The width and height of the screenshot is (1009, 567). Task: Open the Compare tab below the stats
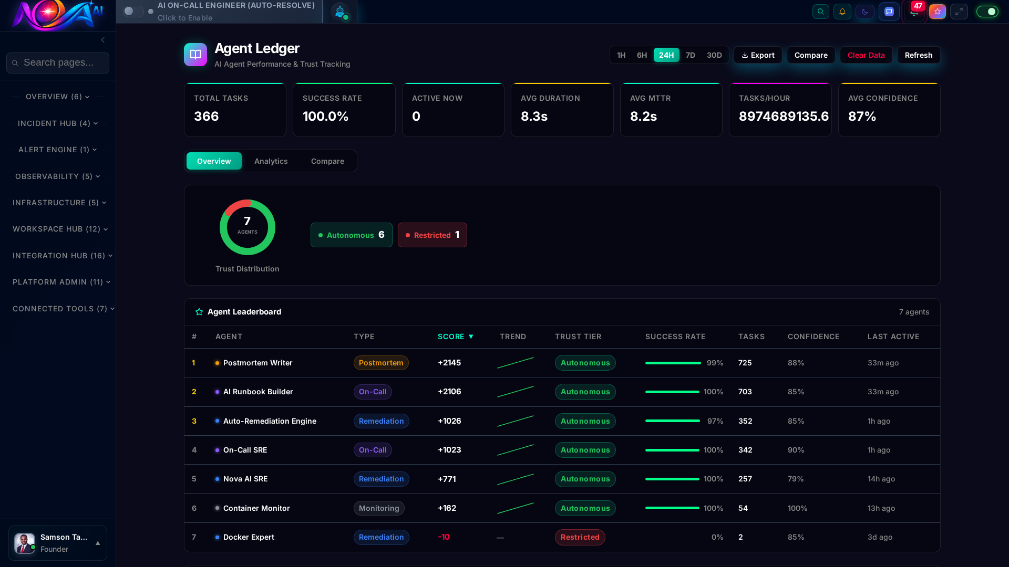(327, 161)
